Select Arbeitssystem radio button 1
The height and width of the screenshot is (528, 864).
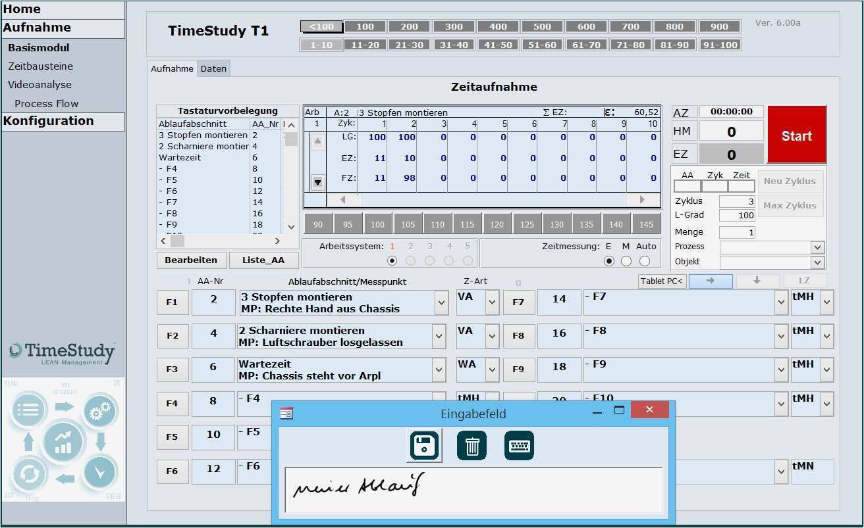point(392,261)
